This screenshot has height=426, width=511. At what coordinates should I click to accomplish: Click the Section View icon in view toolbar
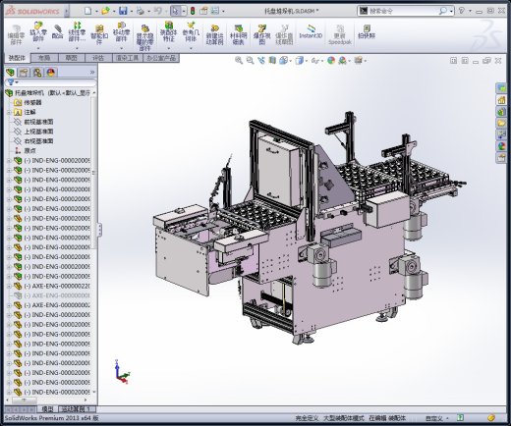click(x=272, y=60)
